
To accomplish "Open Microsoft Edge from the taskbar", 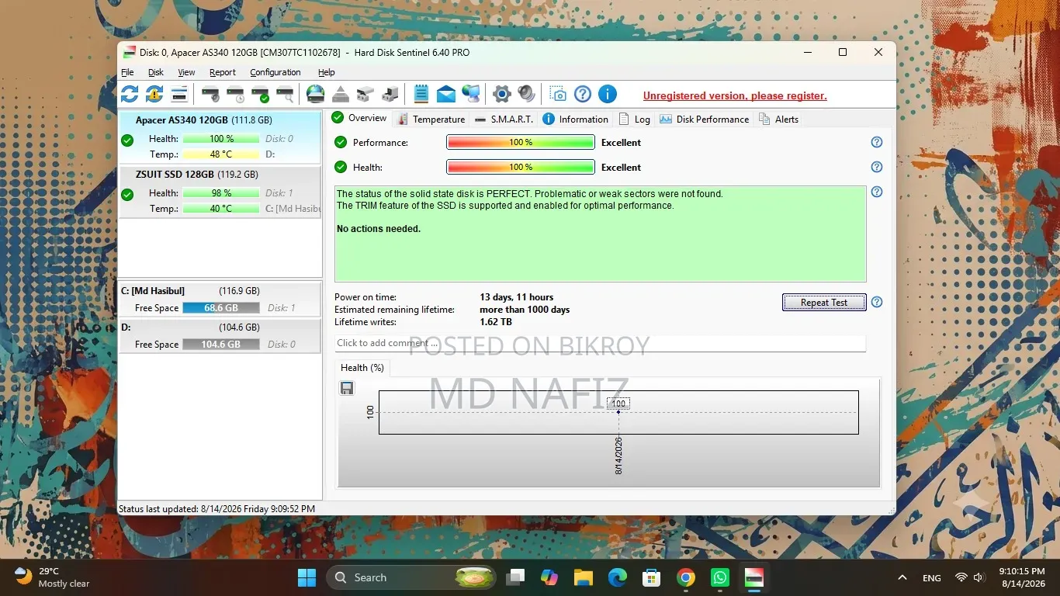I will (x=617, y=577).
